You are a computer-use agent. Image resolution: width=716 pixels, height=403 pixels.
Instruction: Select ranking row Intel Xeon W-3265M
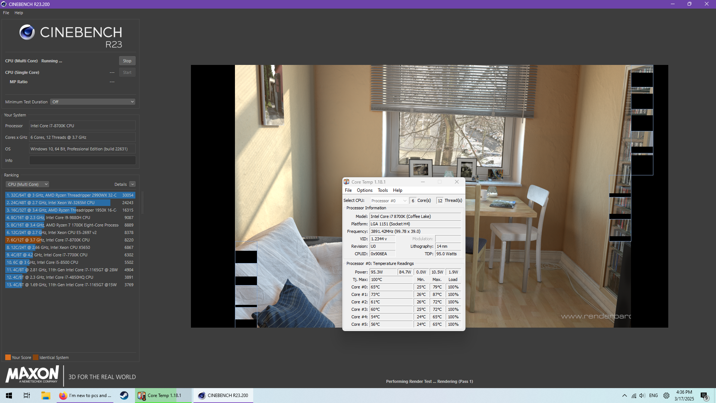pyautogui.click(x=70, y=203)
